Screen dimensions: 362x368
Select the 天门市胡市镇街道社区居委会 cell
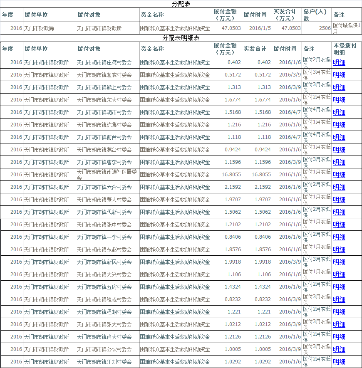[108, 175]
